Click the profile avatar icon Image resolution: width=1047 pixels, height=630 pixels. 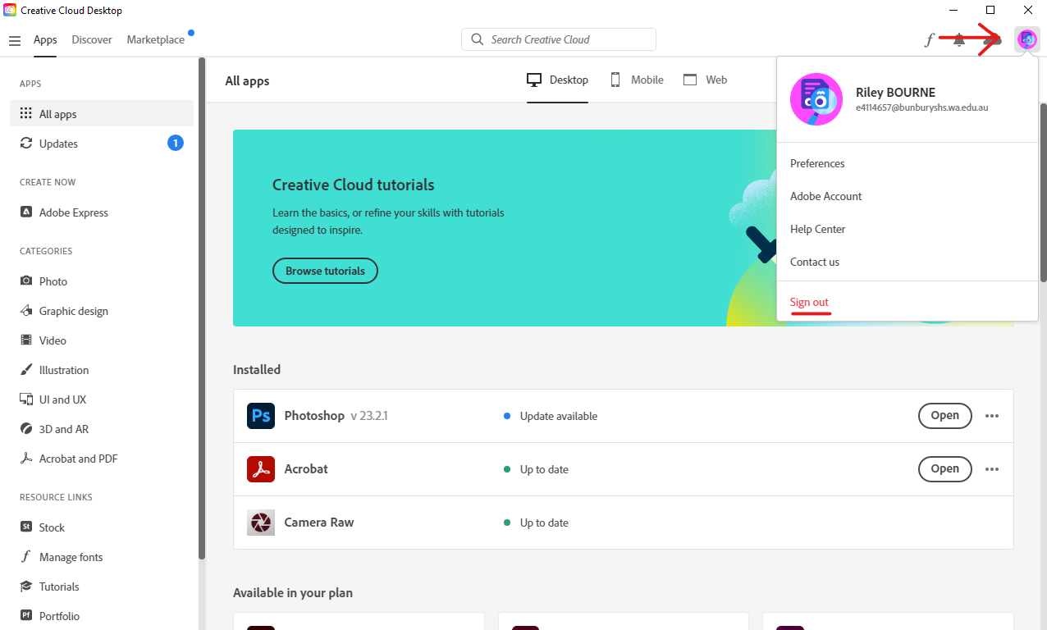[1026, 39]
